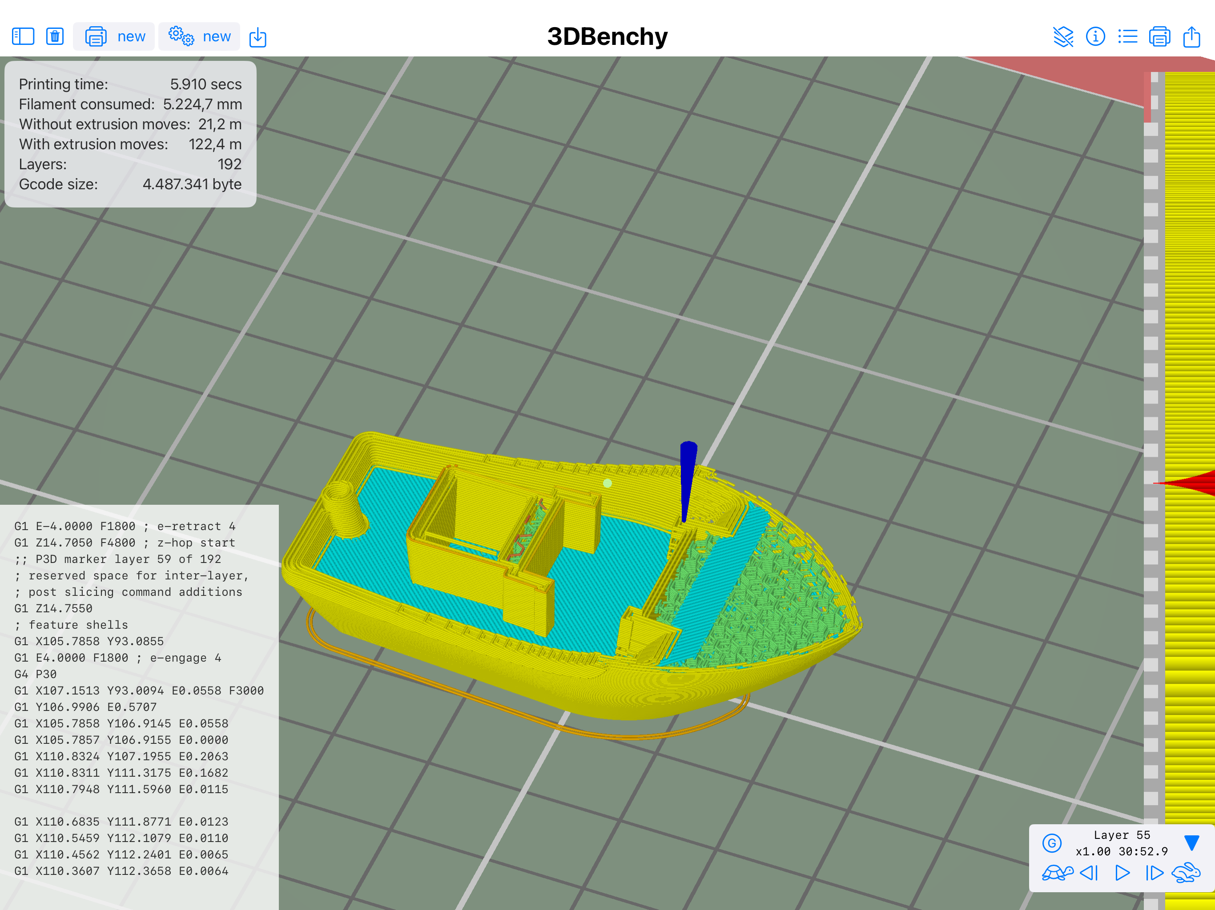Viewport: 1215px width, 910px height.
Task: Open the list view icon
Action: tap(1128, 37)
